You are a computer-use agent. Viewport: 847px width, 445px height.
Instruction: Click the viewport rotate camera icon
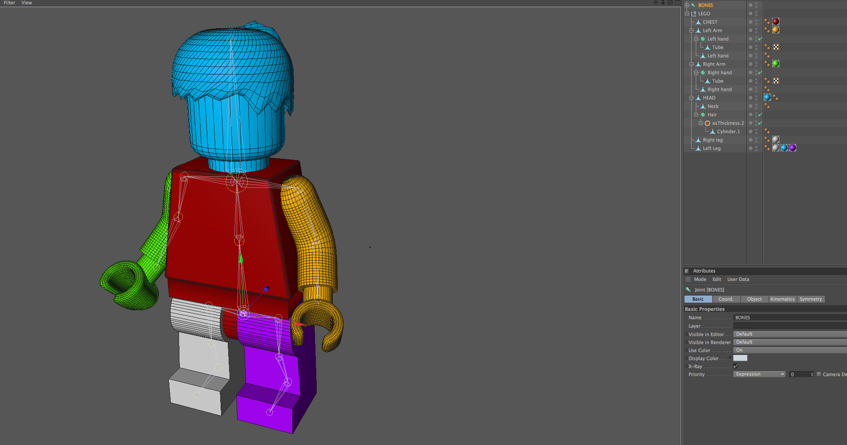670,3
